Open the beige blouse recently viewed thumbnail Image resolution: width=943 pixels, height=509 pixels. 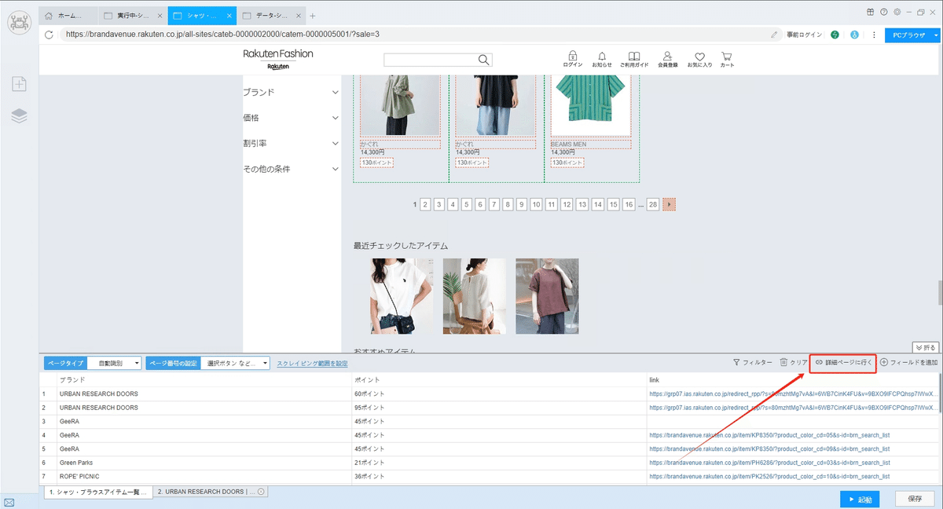coord(474,296)
